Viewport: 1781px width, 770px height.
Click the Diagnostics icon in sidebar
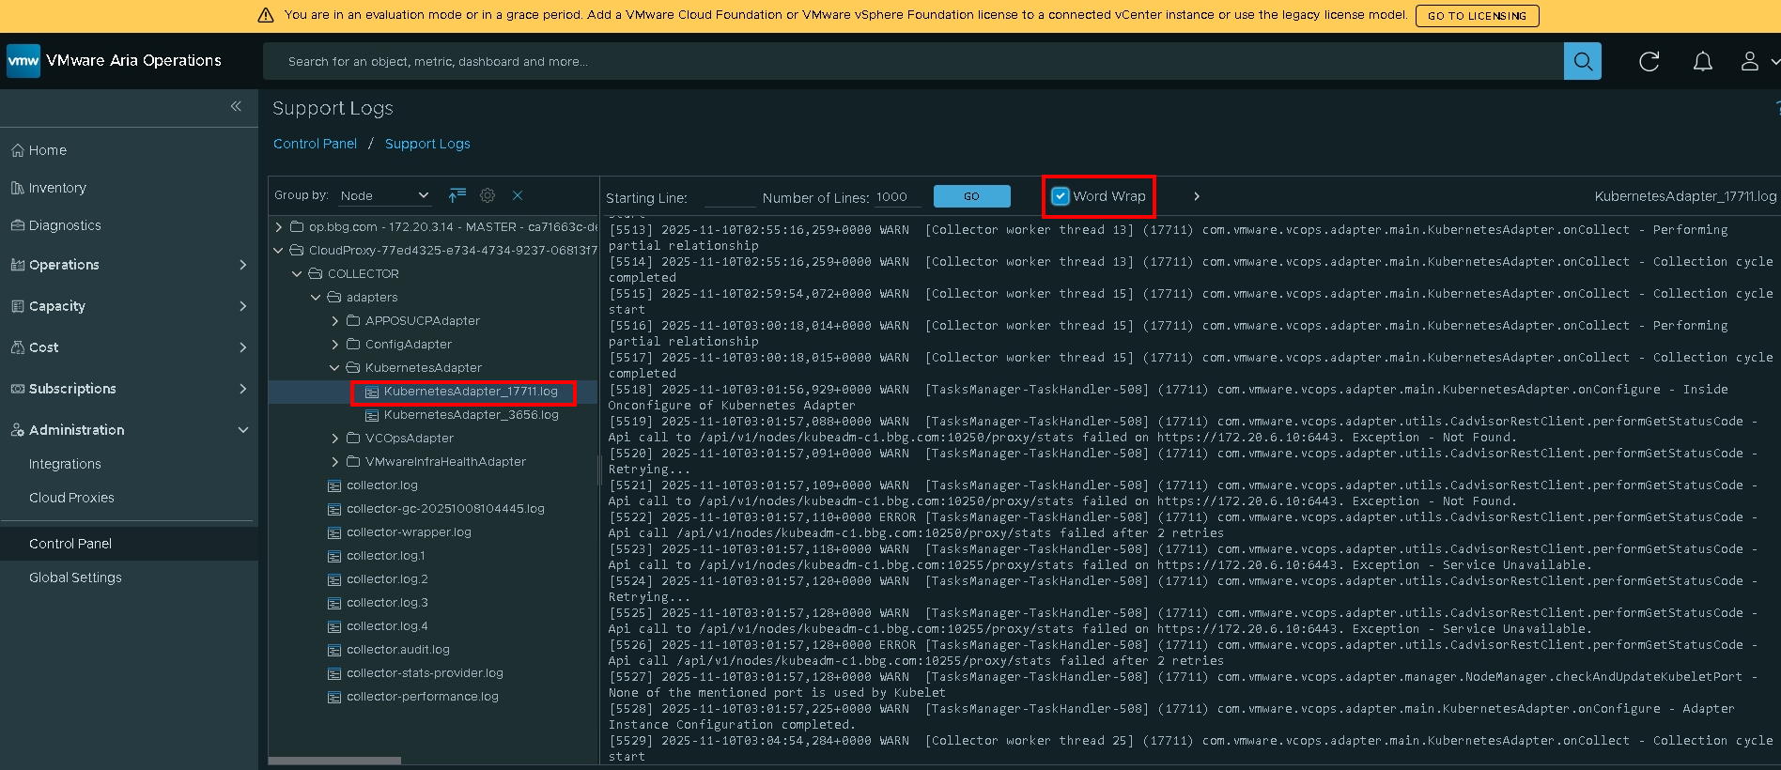17,225
